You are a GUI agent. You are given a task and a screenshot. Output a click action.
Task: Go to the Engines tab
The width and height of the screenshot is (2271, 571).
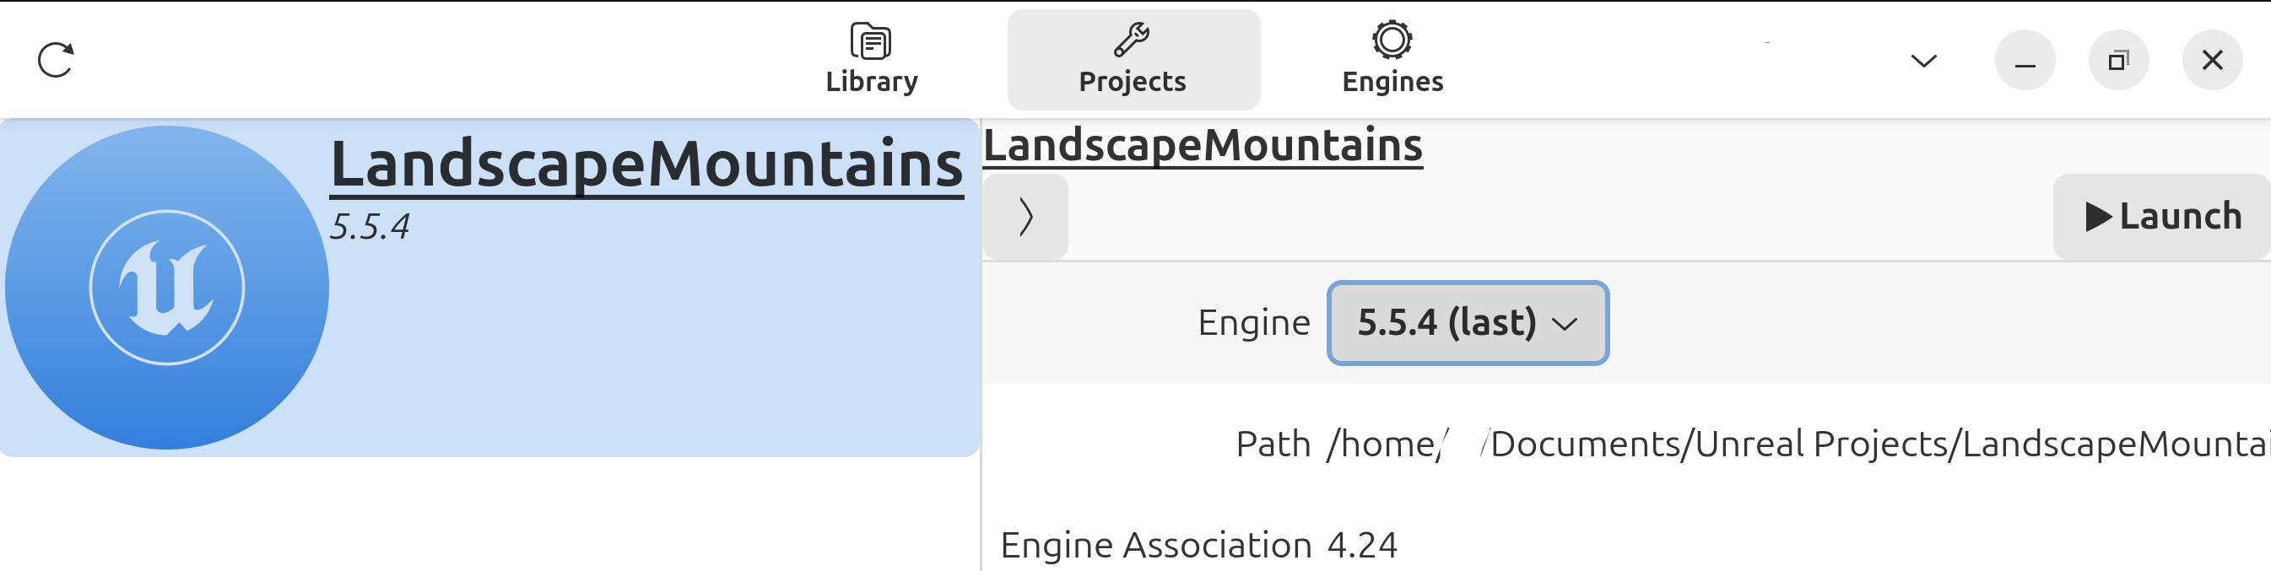(x=1392, y=60)
